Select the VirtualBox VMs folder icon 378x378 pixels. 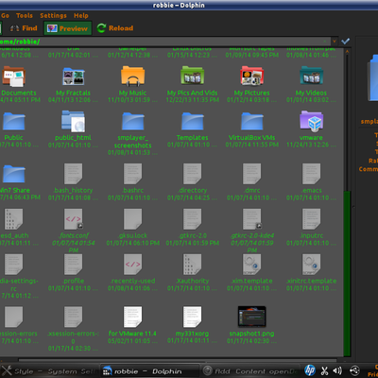click(251, 121)
